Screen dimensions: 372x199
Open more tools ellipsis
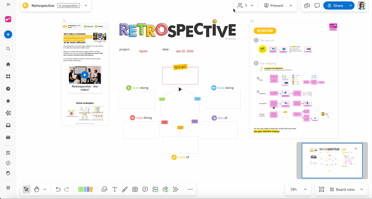pos(190,189)
